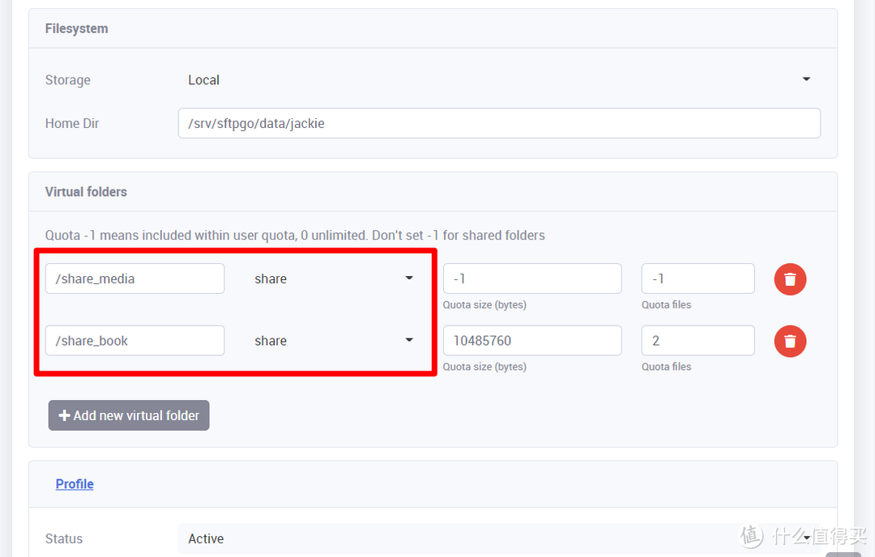This screenshot has width=875, height=557.
Task: Click Add new virtual folder button
Action: [x=129, y=415]
